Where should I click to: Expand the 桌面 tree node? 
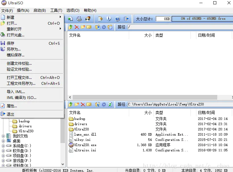3,141
